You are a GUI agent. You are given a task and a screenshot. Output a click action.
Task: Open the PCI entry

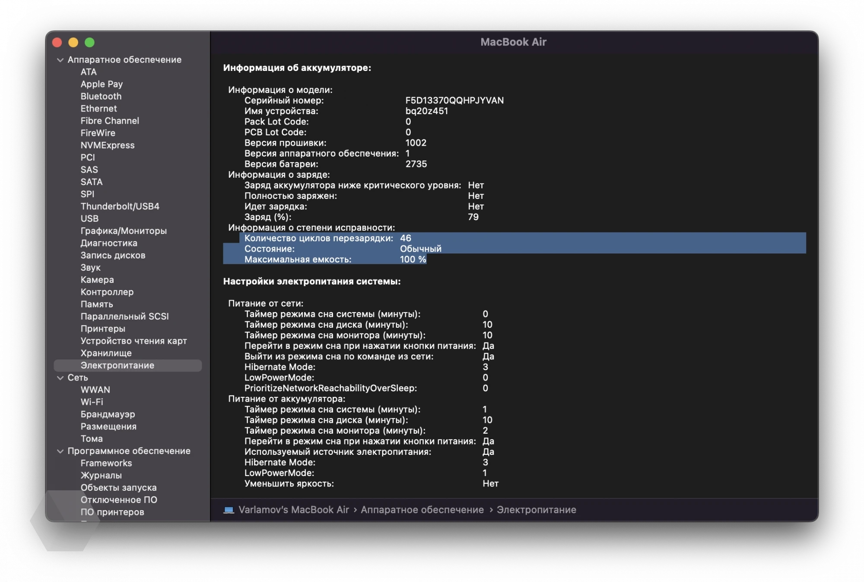coord(88,157)
